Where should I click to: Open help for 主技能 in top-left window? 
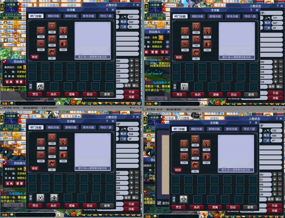pyautogui.click(x=107, y=9)
